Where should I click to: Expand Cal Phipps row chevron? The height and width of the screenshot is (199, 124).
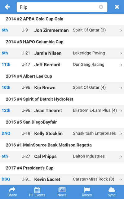(121, 157)
